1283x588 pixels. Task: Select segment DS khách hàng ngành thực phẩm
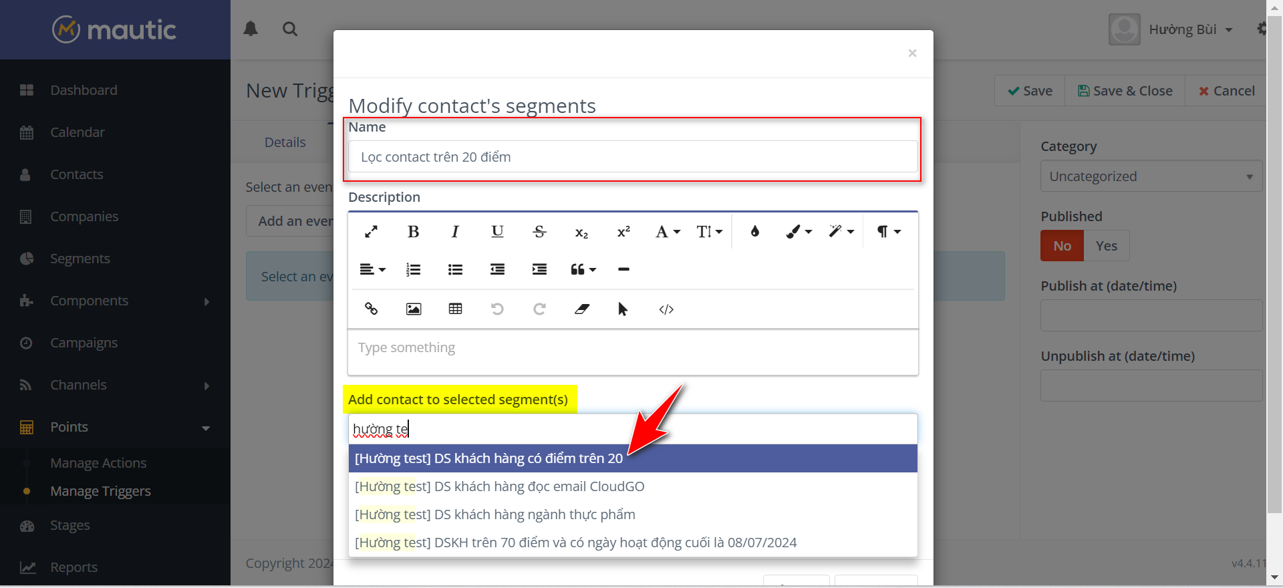pos(495,514)
